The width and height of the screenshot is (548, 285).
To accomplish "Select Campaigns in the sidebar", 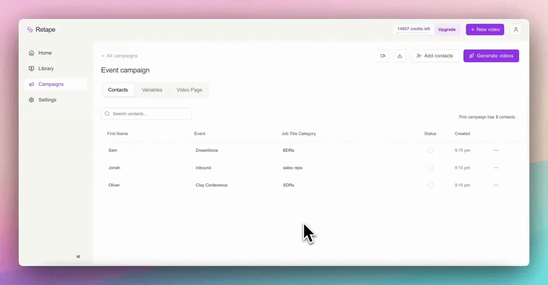I will coord(56,84).
